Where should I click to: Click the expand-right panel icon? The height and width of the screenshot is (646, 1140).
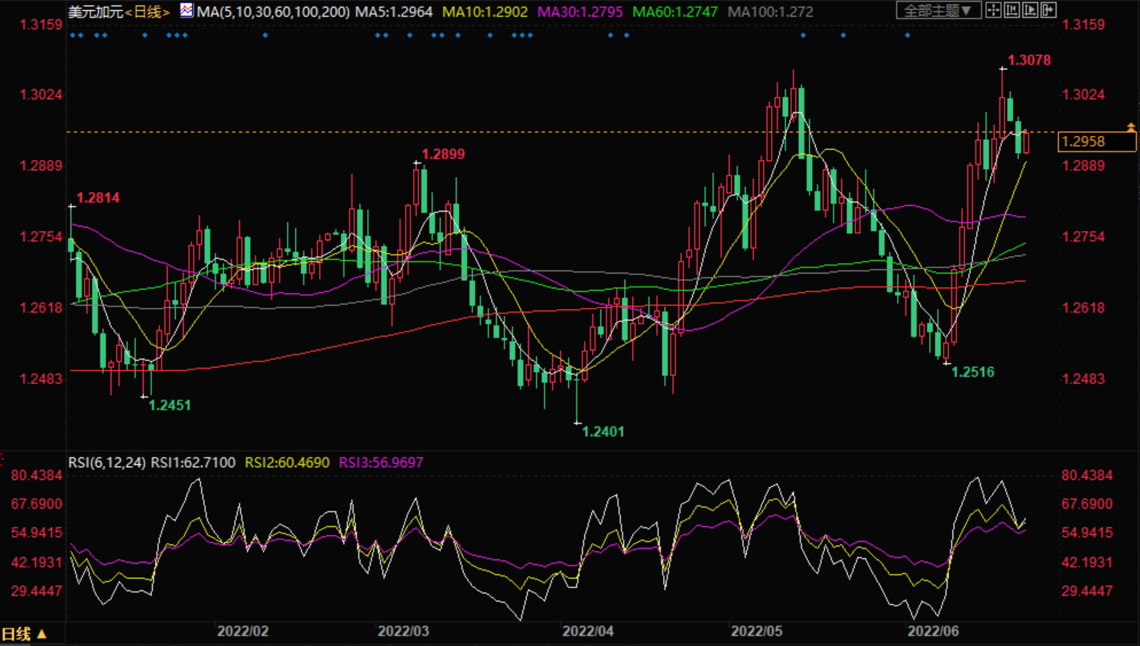click(1048, 11)
